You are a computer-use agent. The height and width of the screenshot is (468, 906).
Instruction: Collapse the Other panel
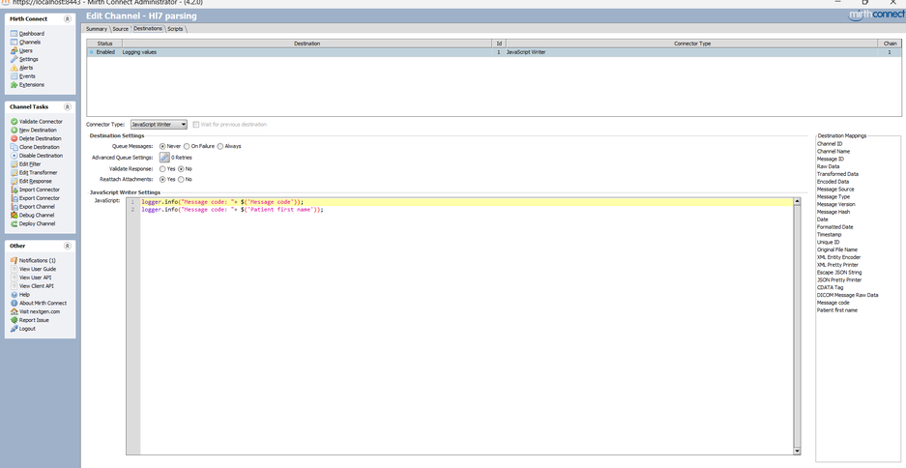point(67,246)
